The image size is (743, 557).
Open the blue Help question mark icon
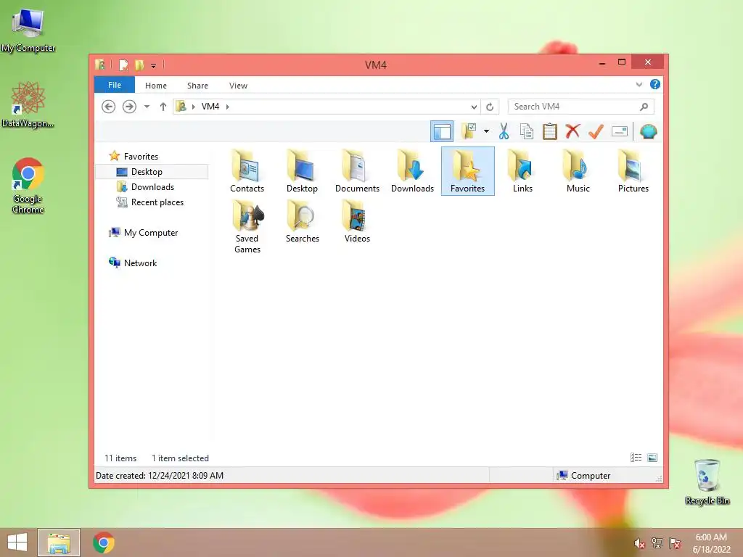(655, 84)
